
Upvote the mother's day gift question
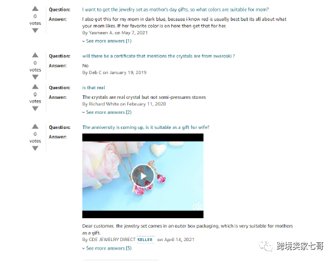(x=35, y=8)
